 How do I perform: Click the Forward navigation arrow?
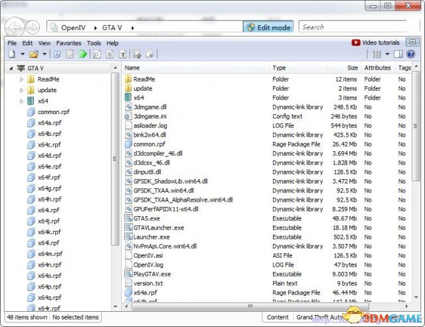(x=33, y=27)
